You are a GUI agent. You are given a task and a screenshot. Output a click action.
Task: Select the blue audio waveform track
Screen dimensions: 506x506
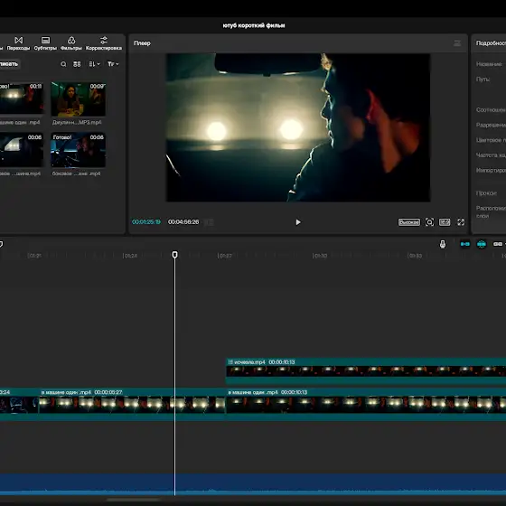pyautogui.click(x=253, y=484)
